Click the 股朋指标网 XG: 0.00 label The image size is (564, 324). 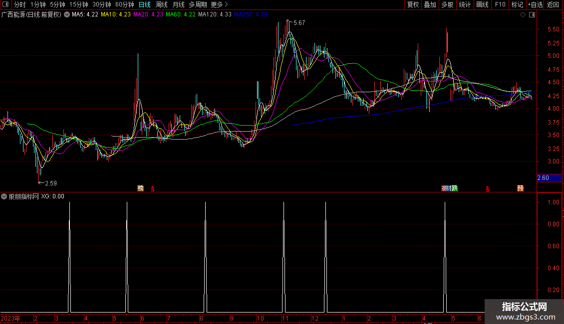(36, 196)
